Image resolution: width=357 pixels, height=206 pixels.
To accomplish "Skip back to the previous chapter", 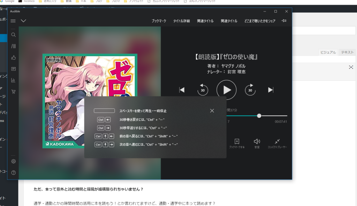I will (x=182, y=90).
